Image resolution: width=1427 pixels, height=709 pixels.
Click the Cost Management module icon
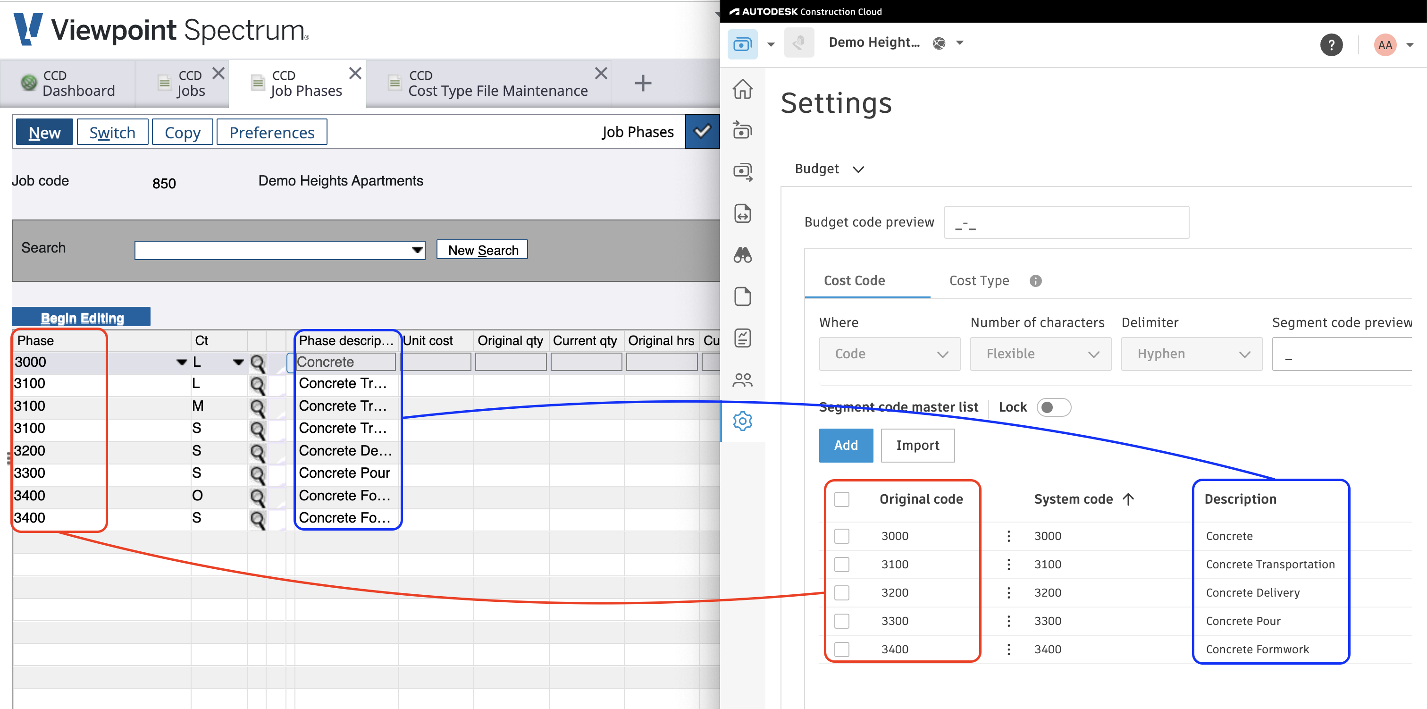pos(742,43)
